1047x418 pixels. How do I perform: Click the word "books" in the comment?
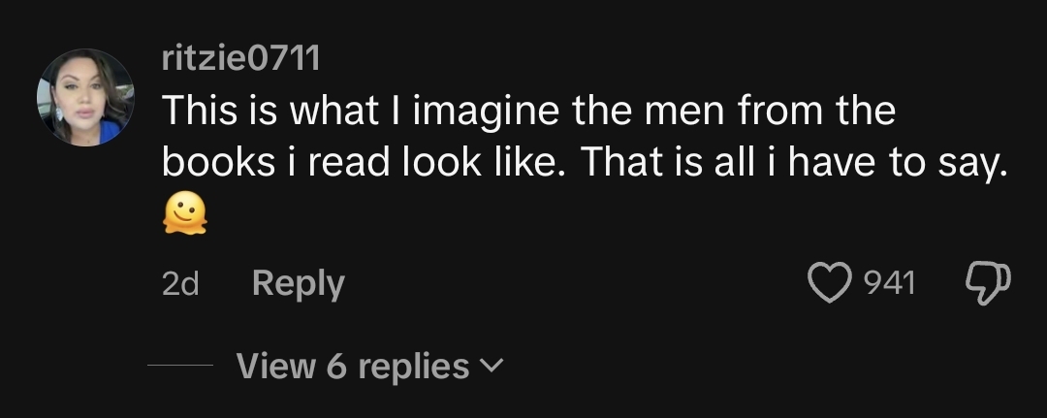[218, 164]
